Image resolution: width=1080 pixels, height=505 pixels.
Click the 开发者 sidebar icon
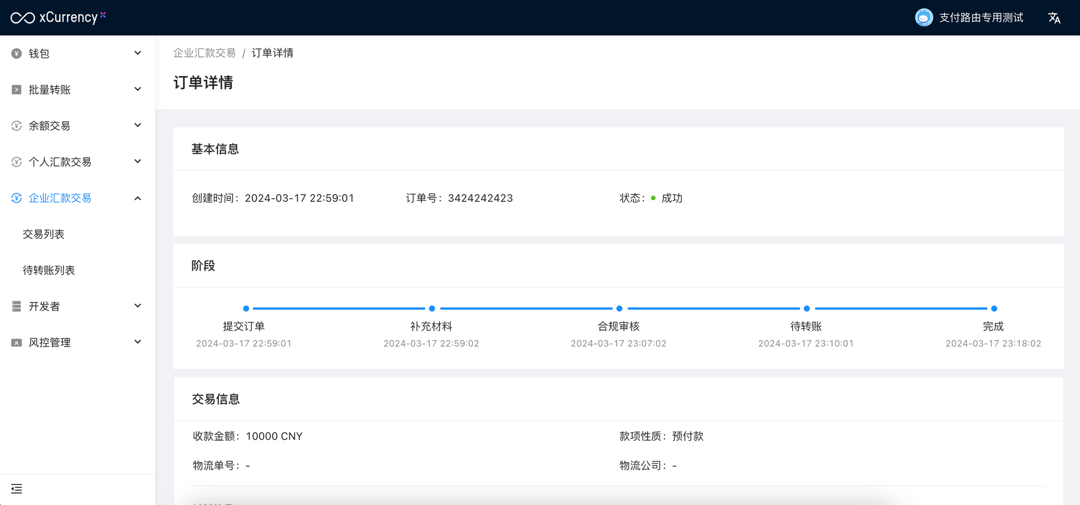coord(16,306)
